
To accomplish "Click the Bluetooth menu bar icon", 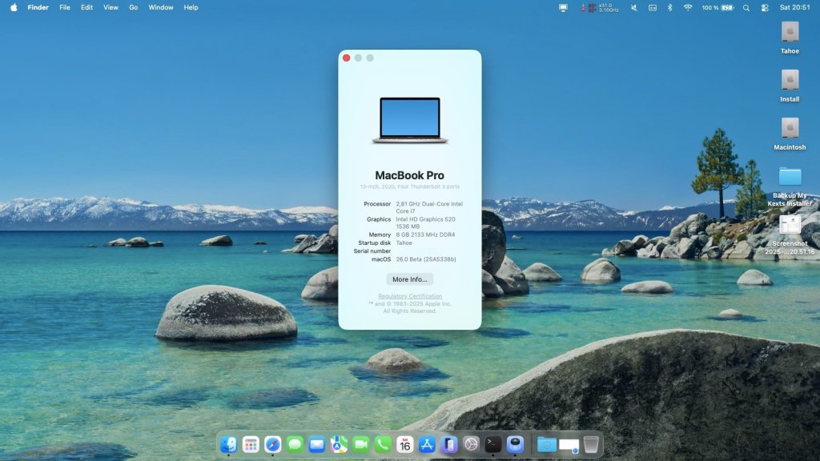I will tap(669, 7).
